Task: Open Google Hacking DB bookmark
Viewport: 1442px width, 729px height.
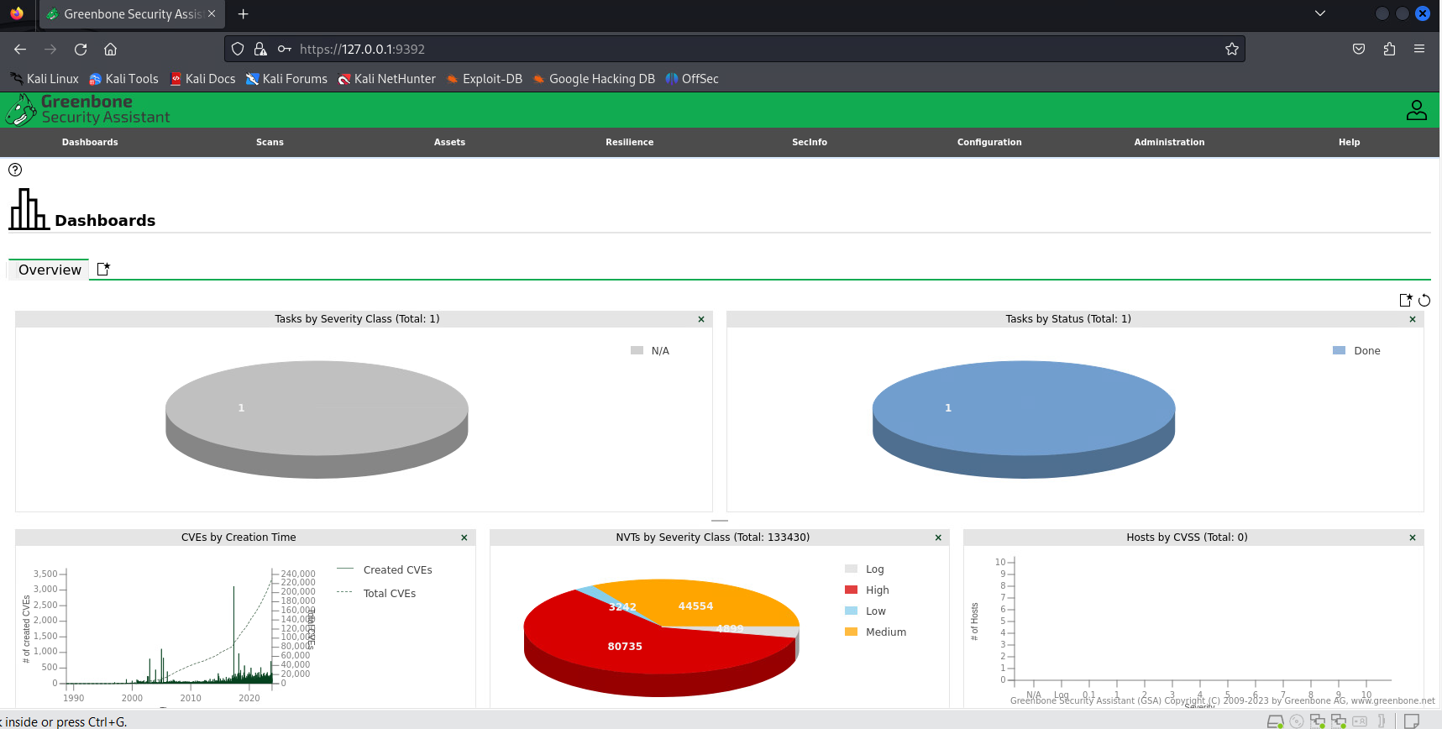Action: [594, 79]
